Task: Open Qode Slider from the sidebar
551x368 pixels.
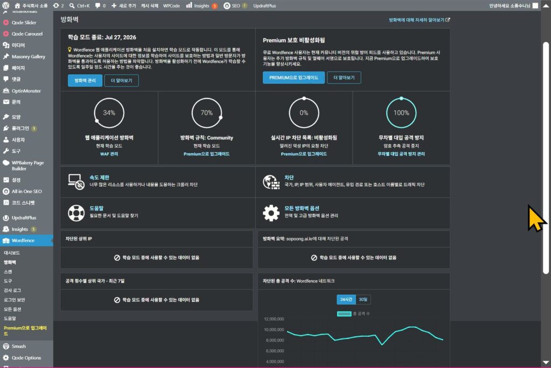Action: (24, 23)
